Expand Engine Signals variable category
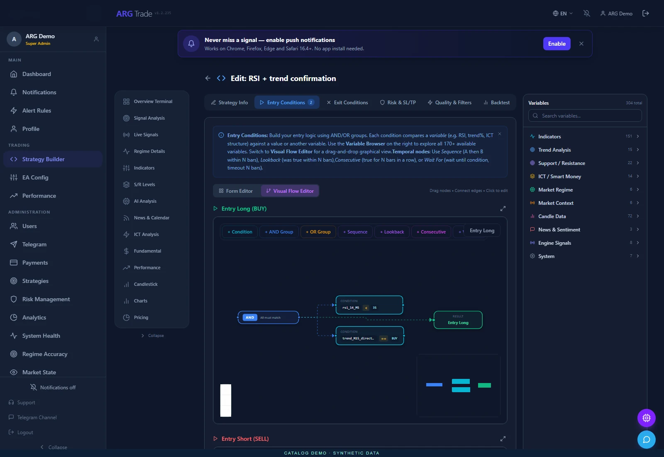The height and width of the screenshot is (457, 664). [585, 243]
